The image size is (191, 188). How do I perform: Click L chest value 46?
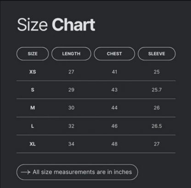114,126
